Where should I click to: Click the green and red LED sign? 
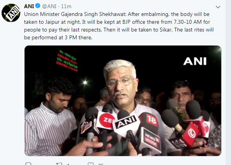[67, 61]
